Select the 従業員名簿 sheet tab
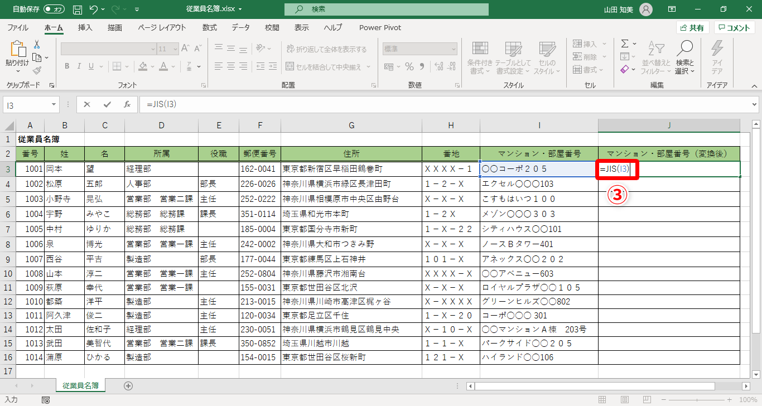Image resolution: width=762 pixels, height=406 pixels. 81,385
